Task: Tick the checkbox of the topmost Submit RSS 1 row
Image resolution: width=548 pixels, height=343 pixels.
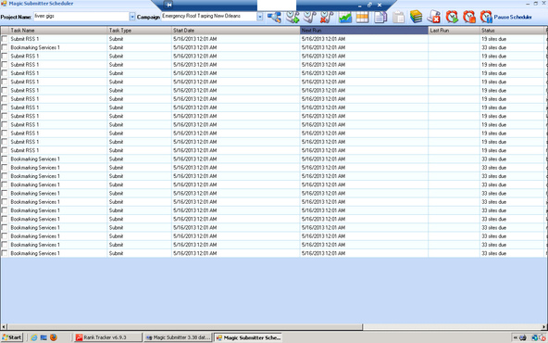Action: (5, 39)
